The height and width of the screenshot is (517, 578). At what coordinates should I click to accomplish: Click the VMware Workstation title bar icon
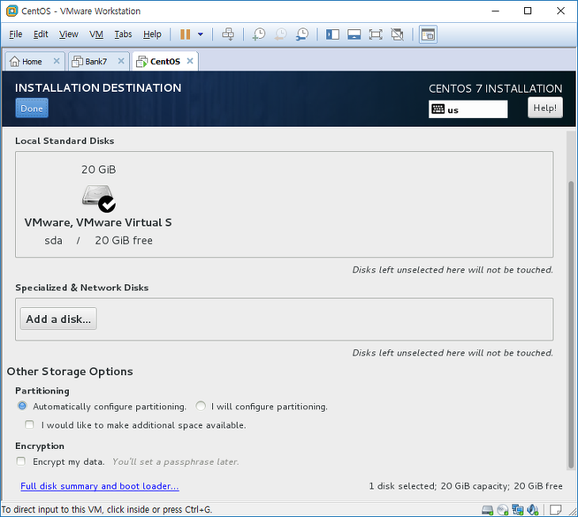point(12,10)
